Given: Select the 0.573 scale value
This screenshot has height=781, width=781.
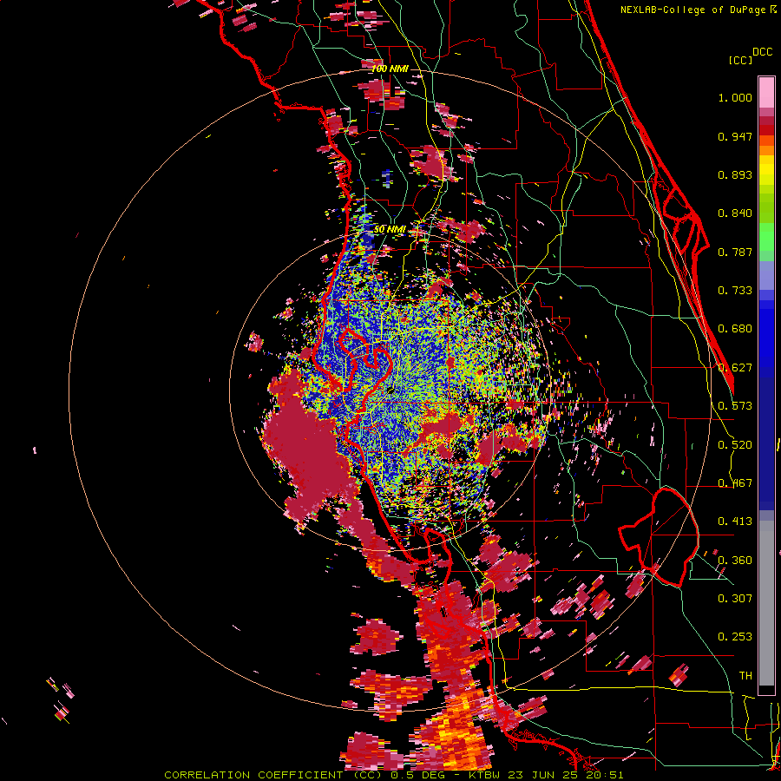Looking at the screenshot, I should click(x=735, y=406).
